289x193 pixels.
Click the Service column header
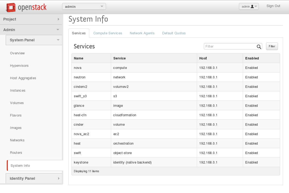(x=154, y=58)
